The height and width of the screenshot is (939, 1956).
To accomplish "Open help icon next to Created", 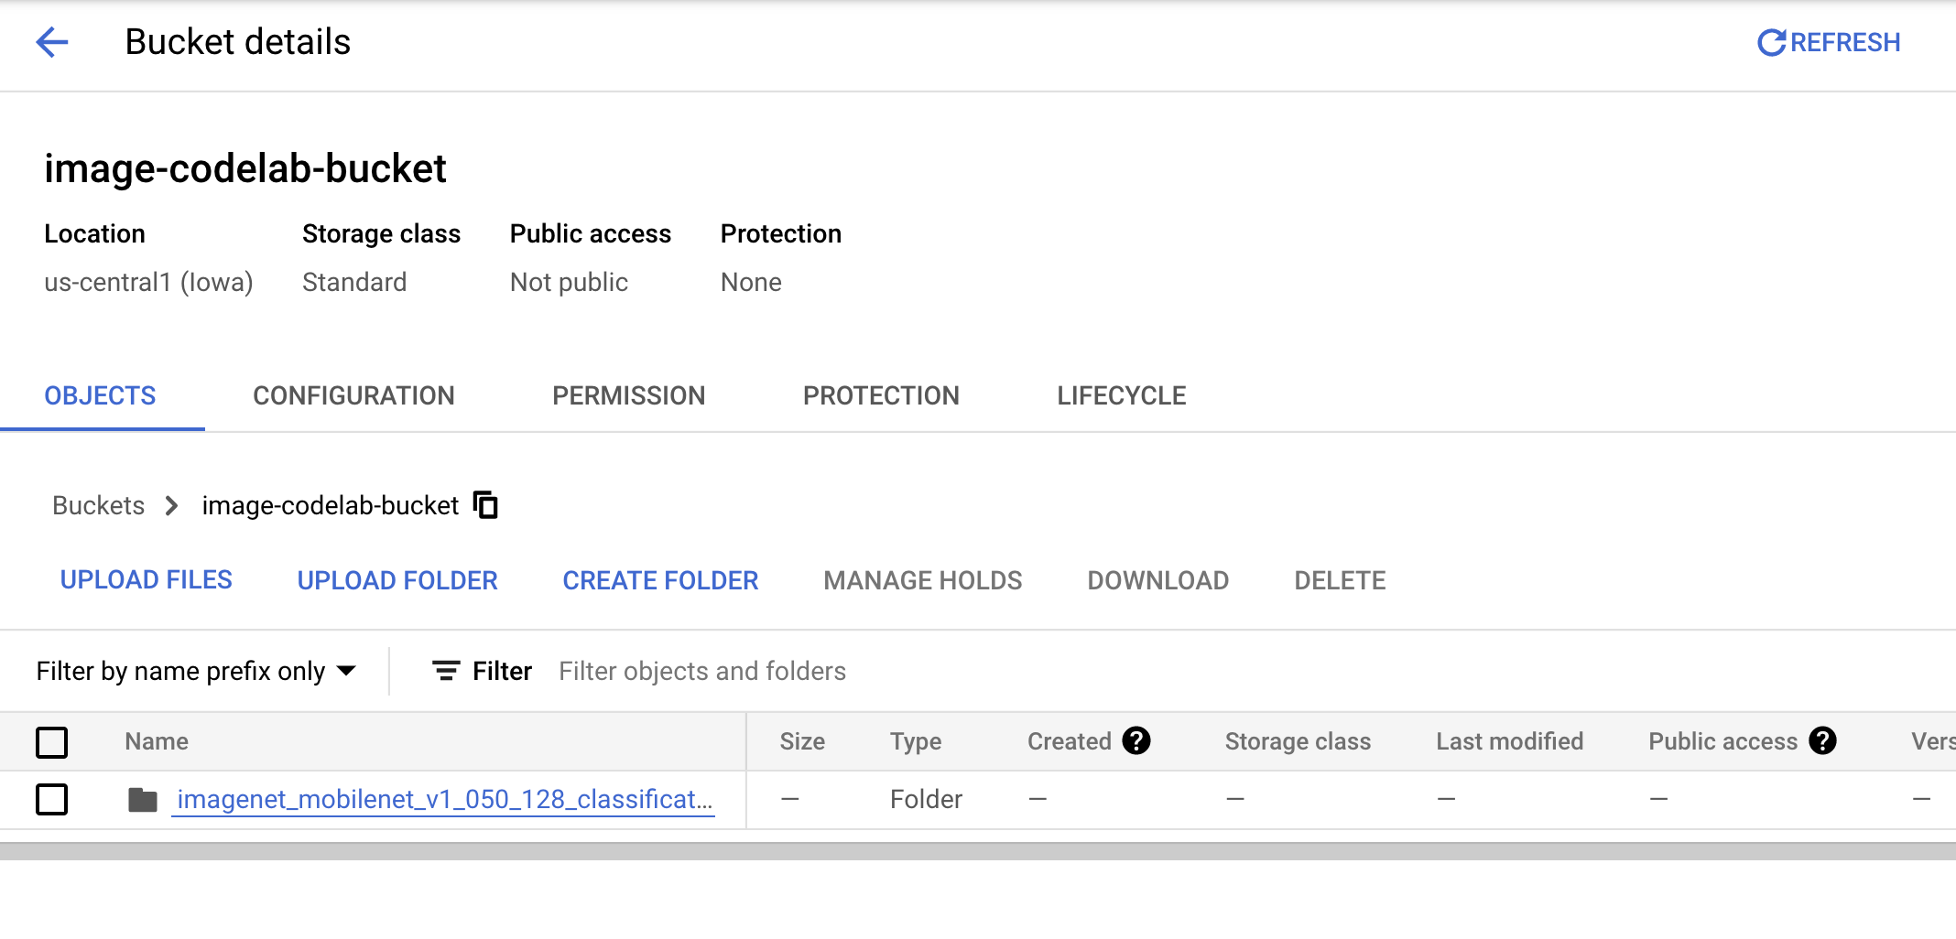I will point(1136,740).
